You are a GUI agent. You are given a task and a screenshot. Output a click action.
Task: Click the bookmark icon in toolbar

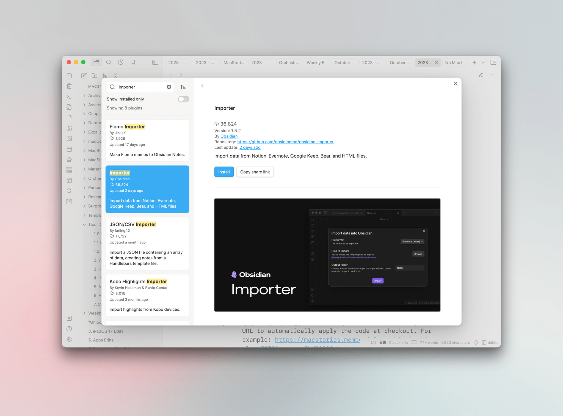pos(133,62)
